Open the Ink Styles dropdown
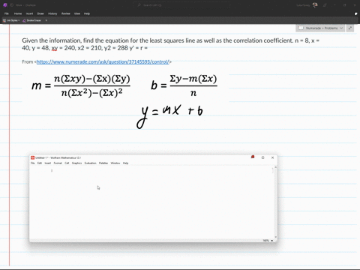Image resolution: width=360 pixels, height=270 pixels. [x=11, y=20]
